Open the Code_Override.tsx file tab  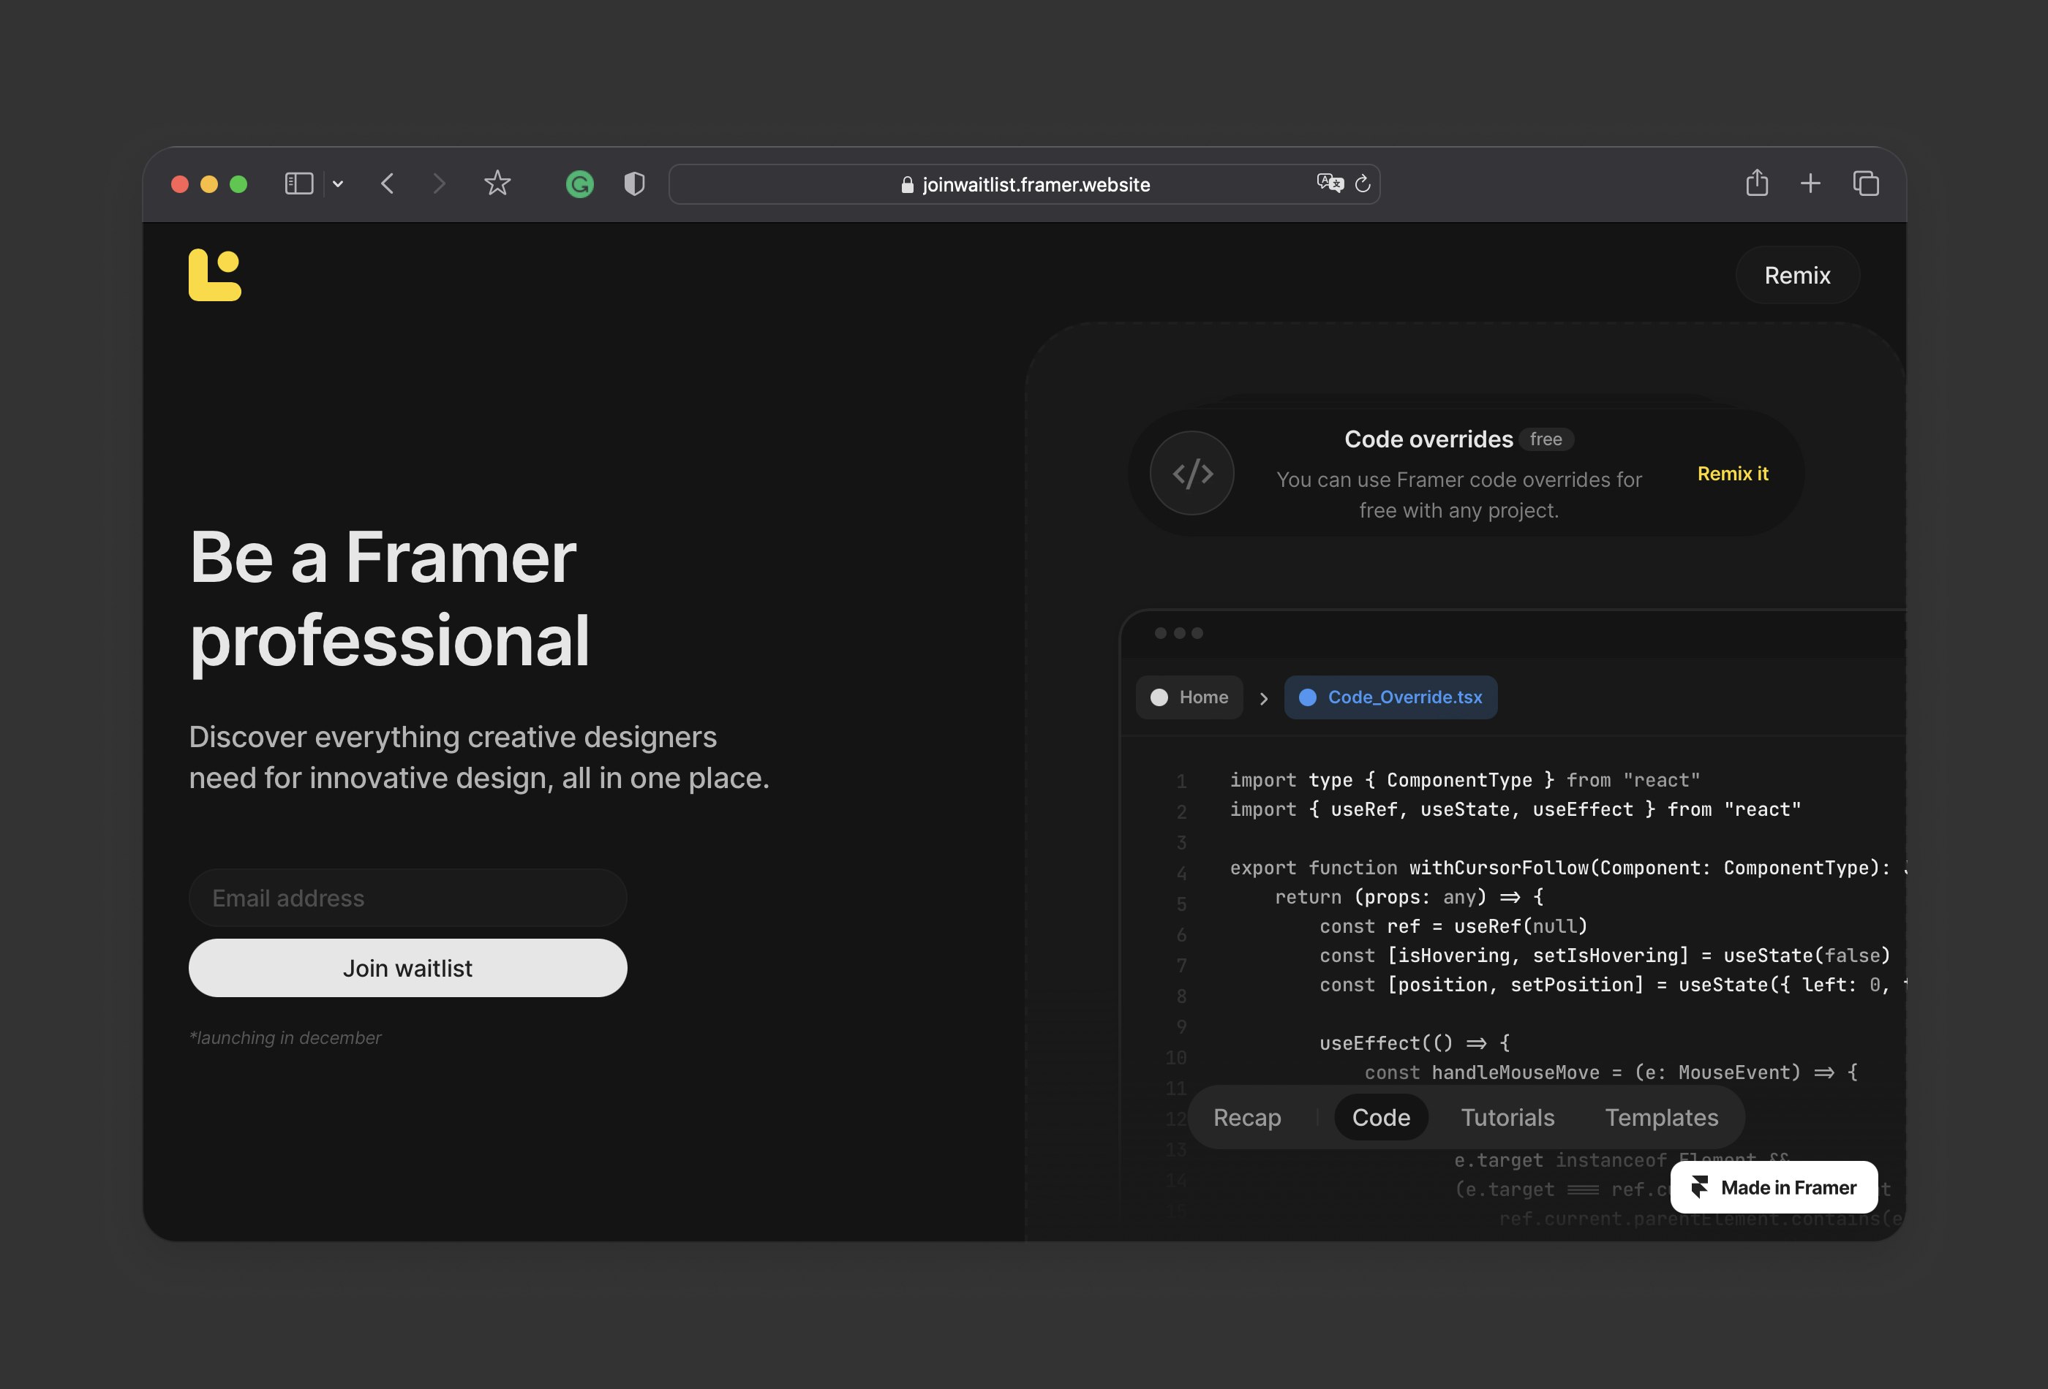pyautogui.click(x=1390, y=697)
